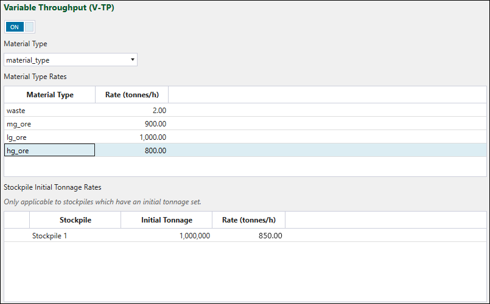Click the Stockpile column header
490x304 pixels.
coord(75,220)
